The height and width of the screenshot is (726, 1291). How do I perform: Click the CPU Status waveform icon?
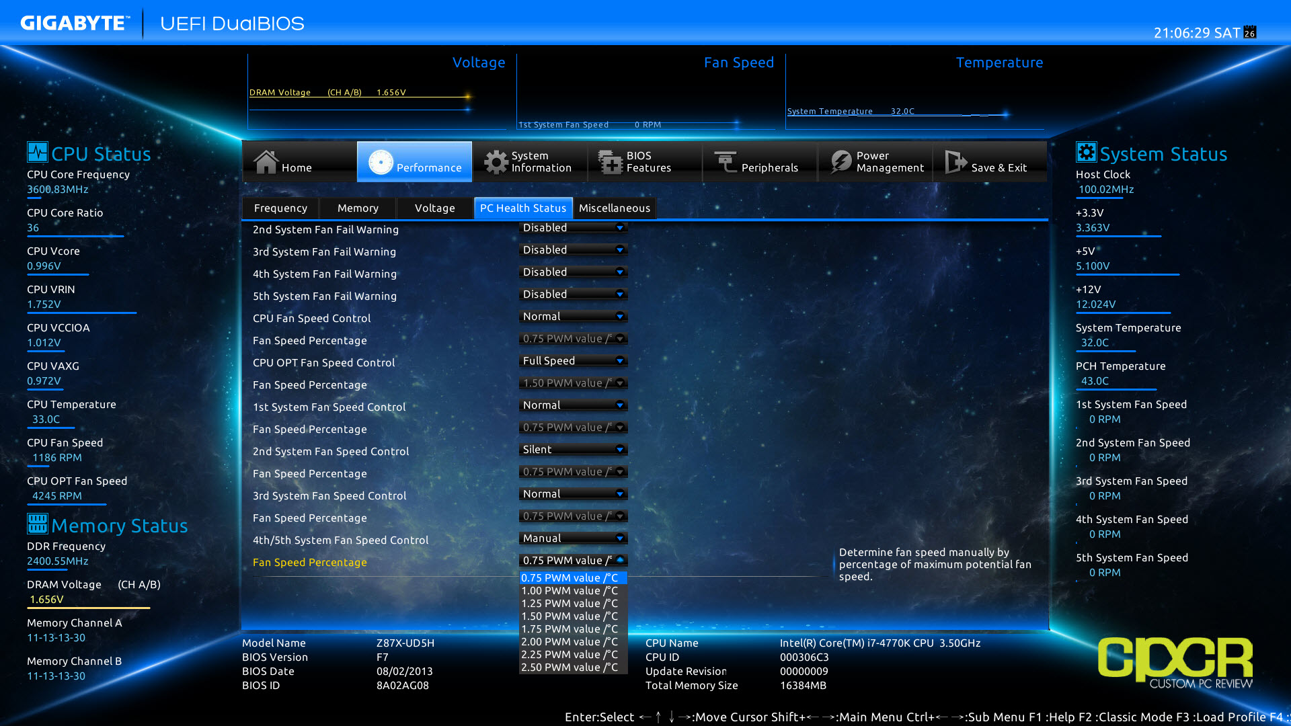[x=38, y=152]
